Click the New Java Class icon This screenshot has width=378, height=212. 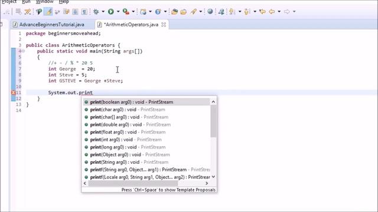(x=158, y=12)
